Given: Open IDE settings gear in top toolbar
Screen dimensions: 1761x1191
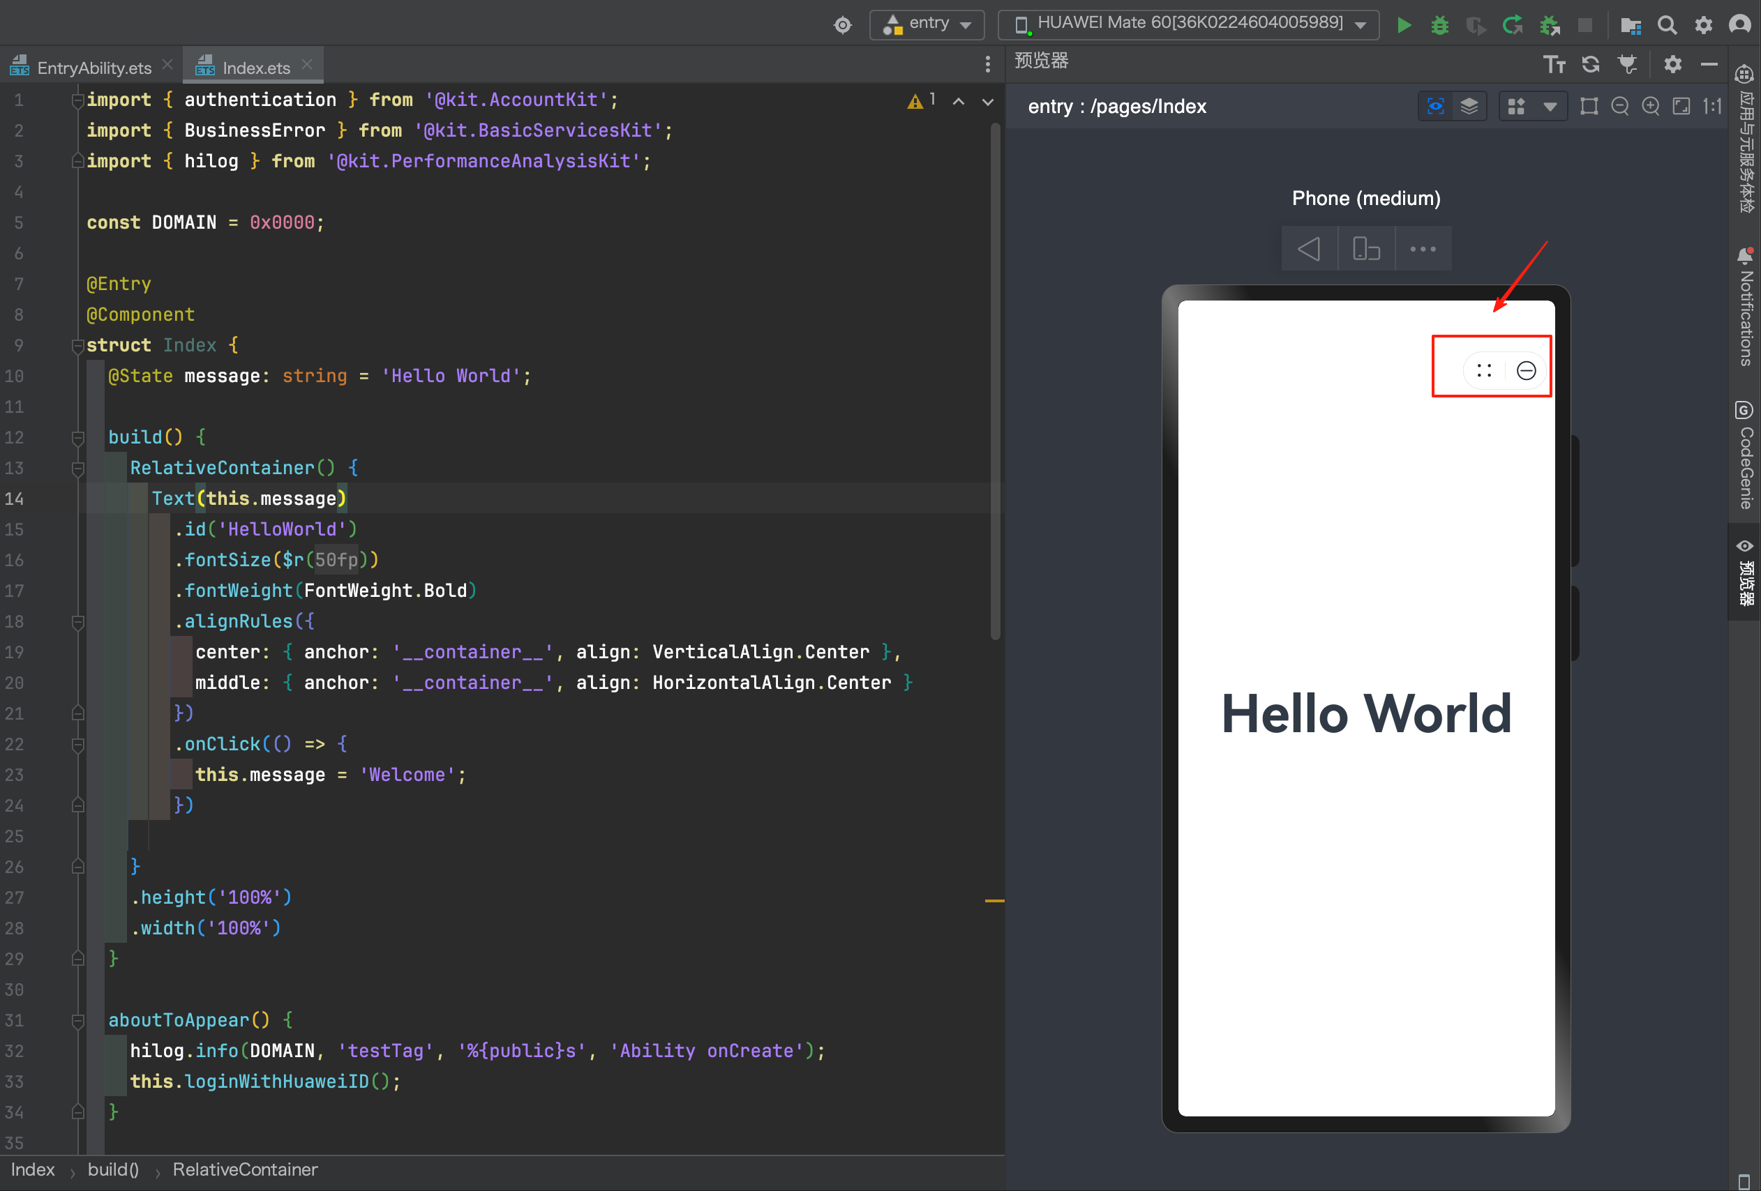Looking at the screenshot, I should coord(1703,25).
